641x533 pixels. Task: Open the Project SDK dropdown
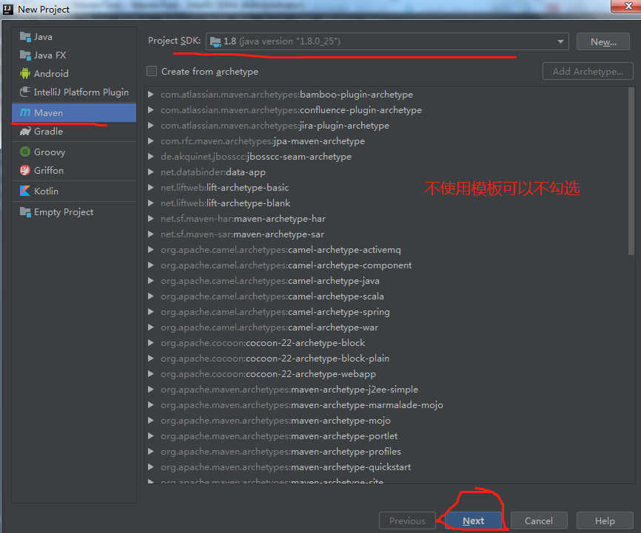pos(387,41)
